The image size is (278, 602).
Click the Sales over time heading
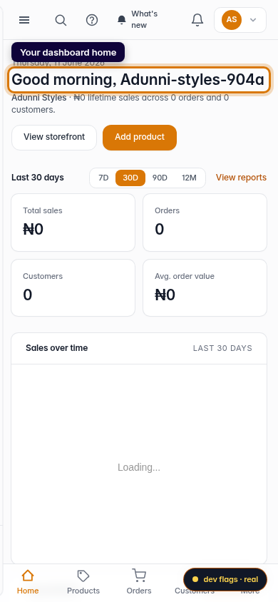(57, 348)
